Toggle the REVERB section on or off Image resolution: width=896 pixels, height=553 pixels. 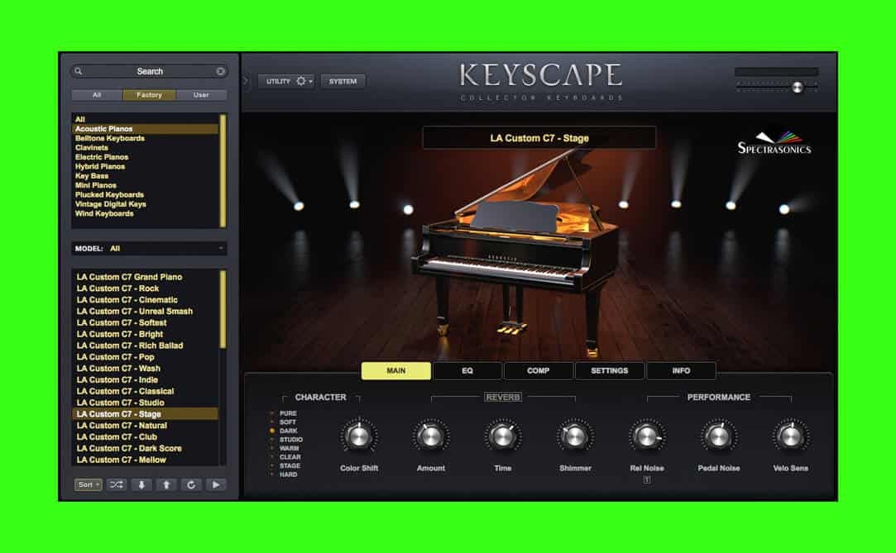click(503, 398)
